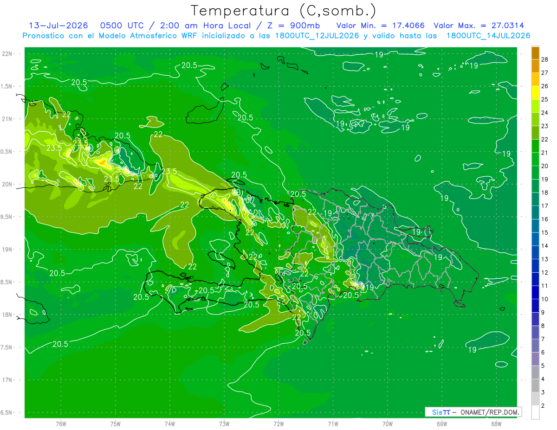Screen dimensions: 557x430
Task: Pick the grey swatch between 3 and 4
Action: (x=535, y=385)
